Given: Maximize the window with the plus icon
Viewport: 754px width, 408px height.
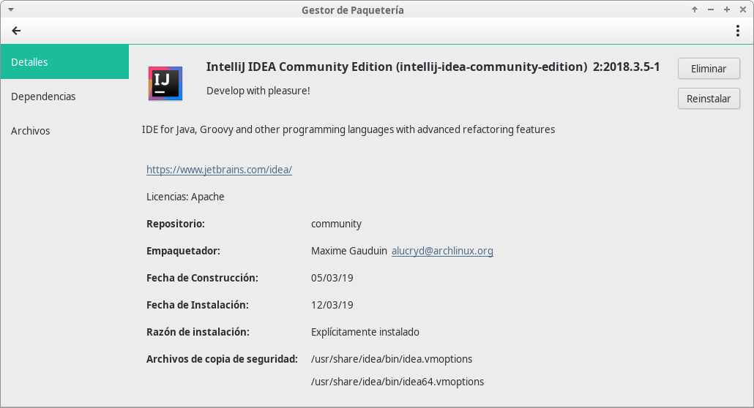Looking at the screenshot, I should click(727, 10).
